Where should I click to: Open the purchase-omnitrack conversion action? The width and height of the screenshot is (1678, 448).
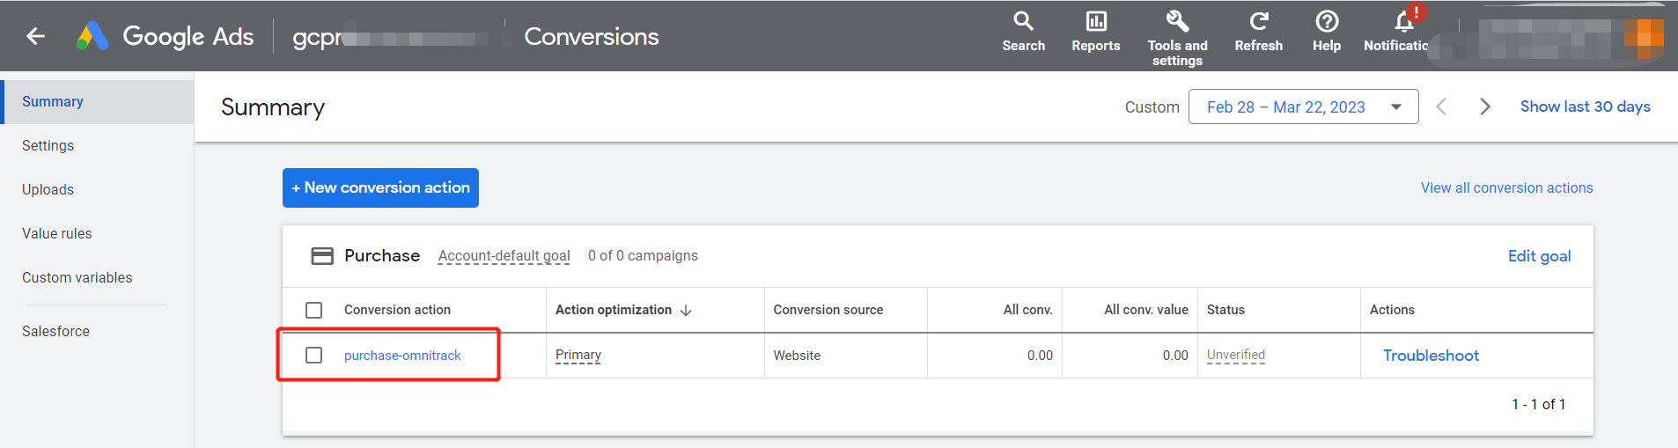click(x=402, y=356)
